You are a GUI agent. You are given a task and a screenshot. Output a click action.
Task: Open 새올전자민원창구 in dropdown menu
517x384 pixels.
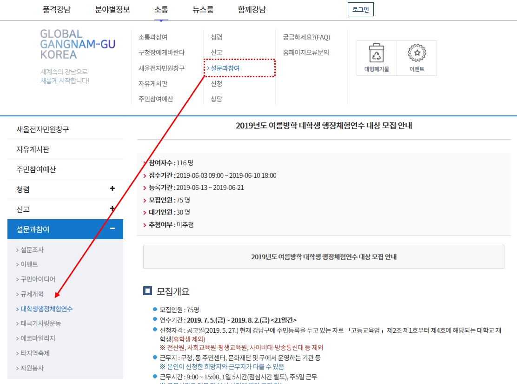(162, 68)
